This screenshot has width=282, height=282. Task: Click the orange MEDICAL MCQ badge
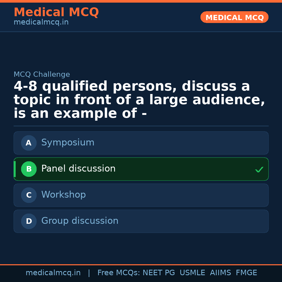(234, 17)
